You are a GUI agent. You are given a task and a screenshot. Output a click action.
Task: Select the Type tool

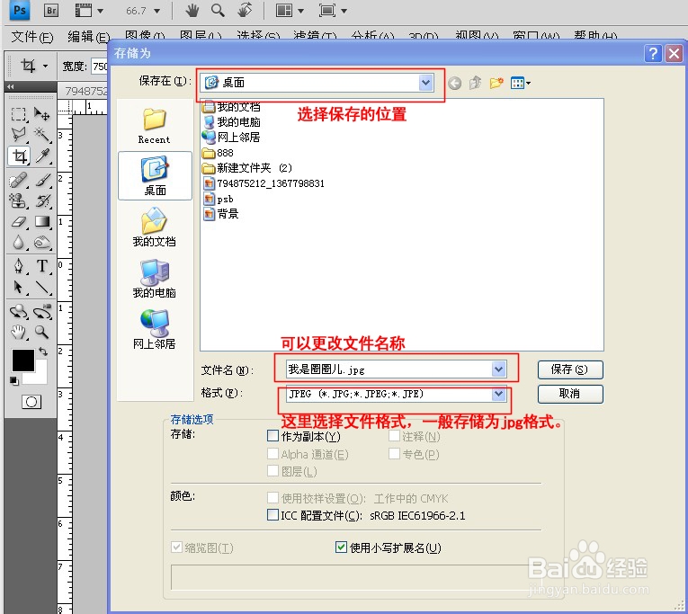(x=42, y=266)
